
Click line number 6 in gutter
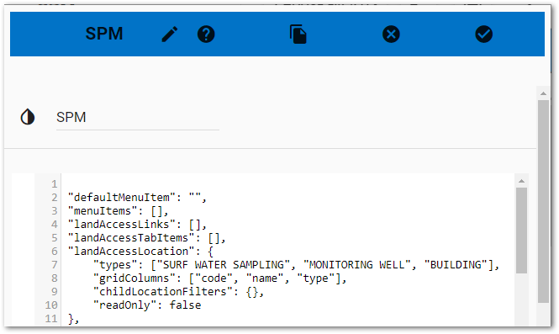(x=54, y=252)
